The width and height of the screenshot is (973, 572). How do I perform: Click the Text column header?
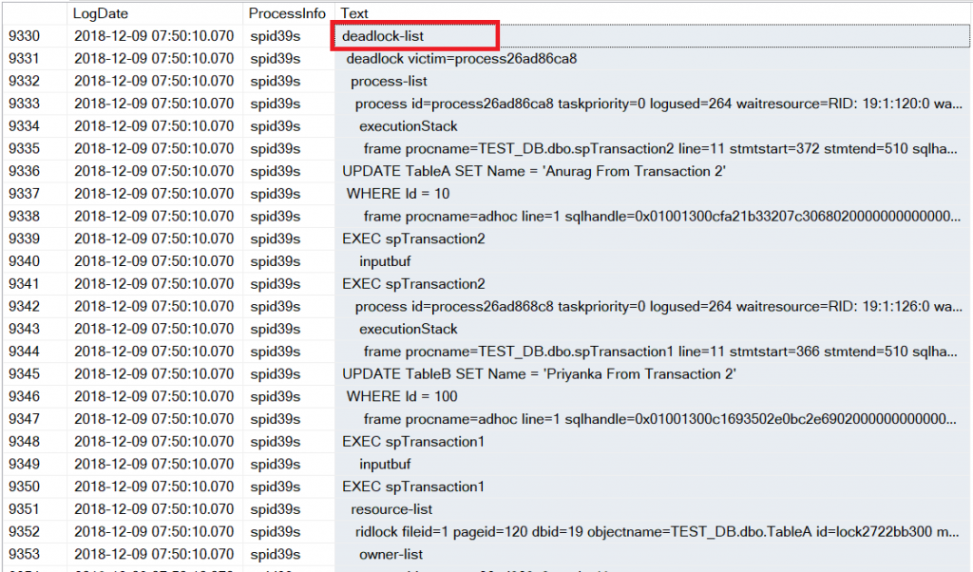click(x=354, y=13)
